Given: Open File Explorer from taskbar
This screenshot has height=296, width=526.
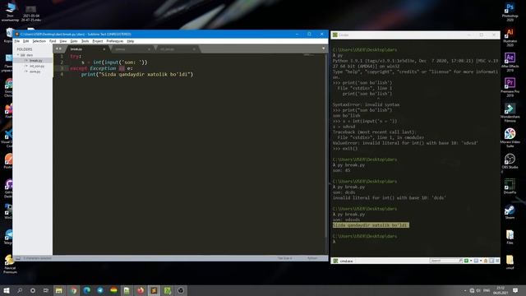Looking at the screenshot, I should pyautogui.click(x=59, y=290).
